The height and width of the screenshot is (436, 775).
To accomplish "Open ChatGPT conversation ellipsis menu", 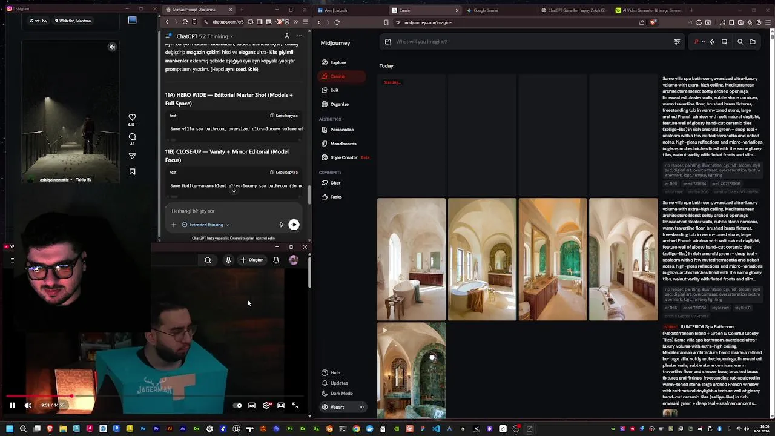I will tap(299, 36).
